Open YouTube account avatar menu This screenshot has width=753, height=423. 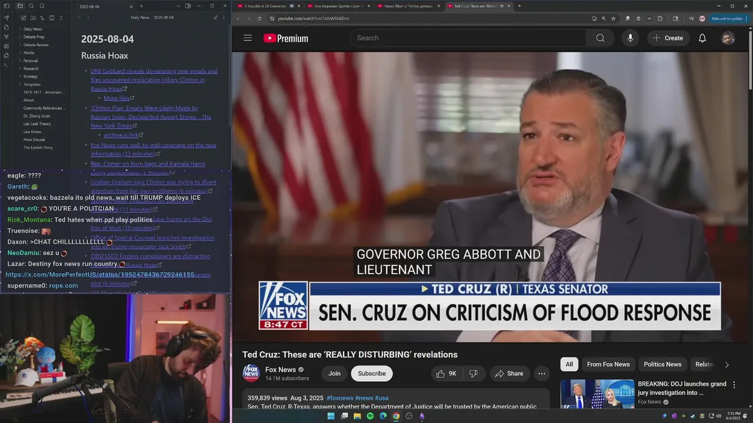[x=728, y=38]
